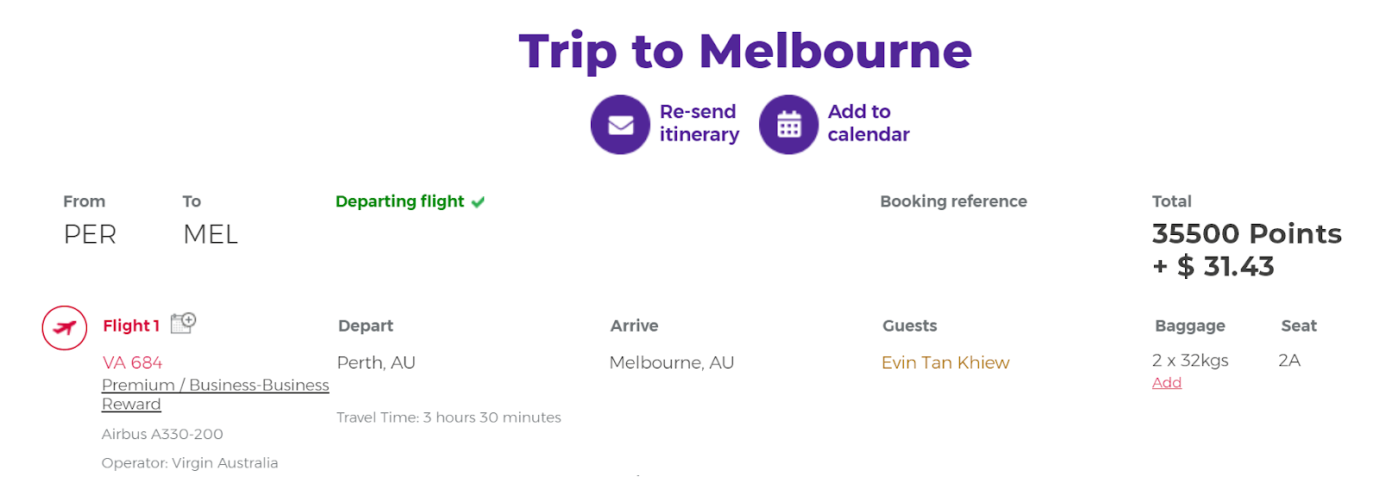The width and height of the screenshot is (1380, 483).
Task: Click the seat number 2A
Action: 1289,360
